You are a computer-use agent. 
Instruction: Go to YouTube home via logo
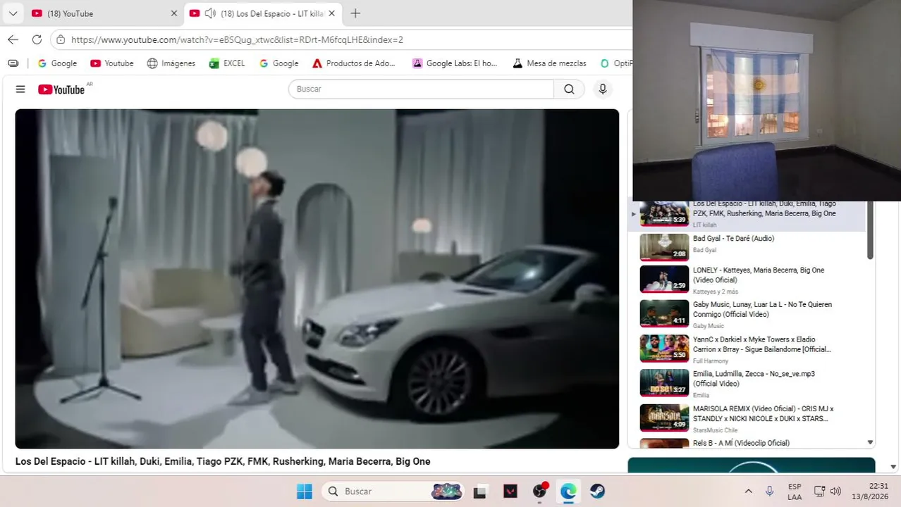[x=61, y=89]
